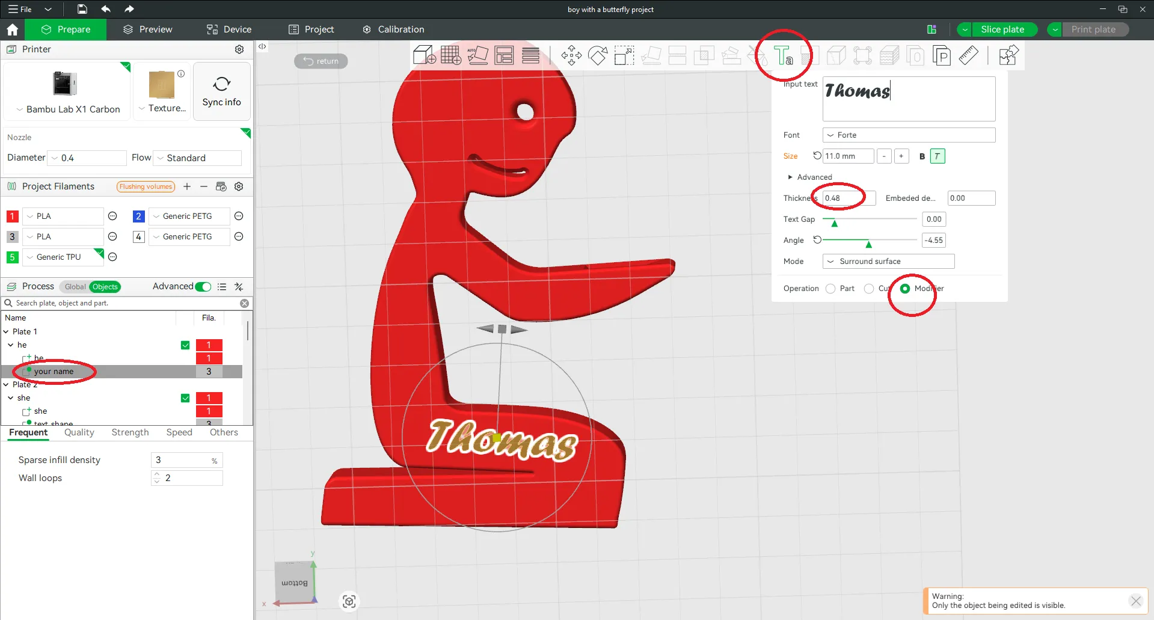This screenshot has height=620, width=1154.
Task: Open the Font dropdown showing Forte
Action: click(909, 135)
